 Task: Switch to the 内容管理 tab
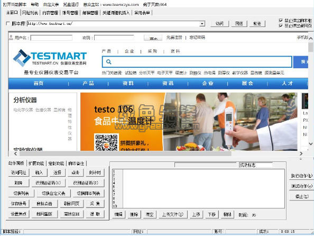coord(50,13)
